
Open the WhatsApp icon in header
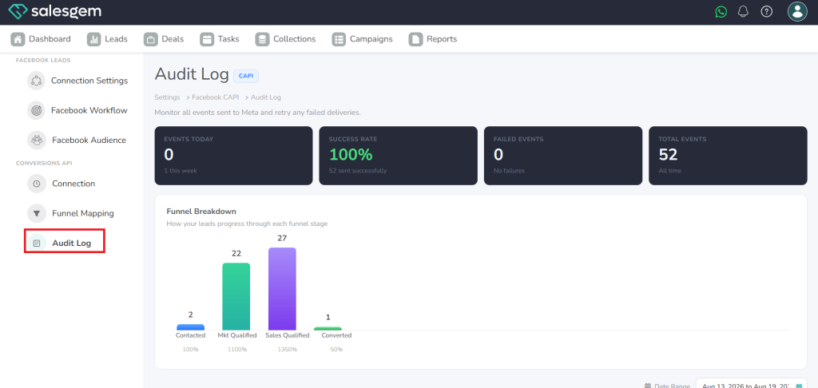[721, 11]
